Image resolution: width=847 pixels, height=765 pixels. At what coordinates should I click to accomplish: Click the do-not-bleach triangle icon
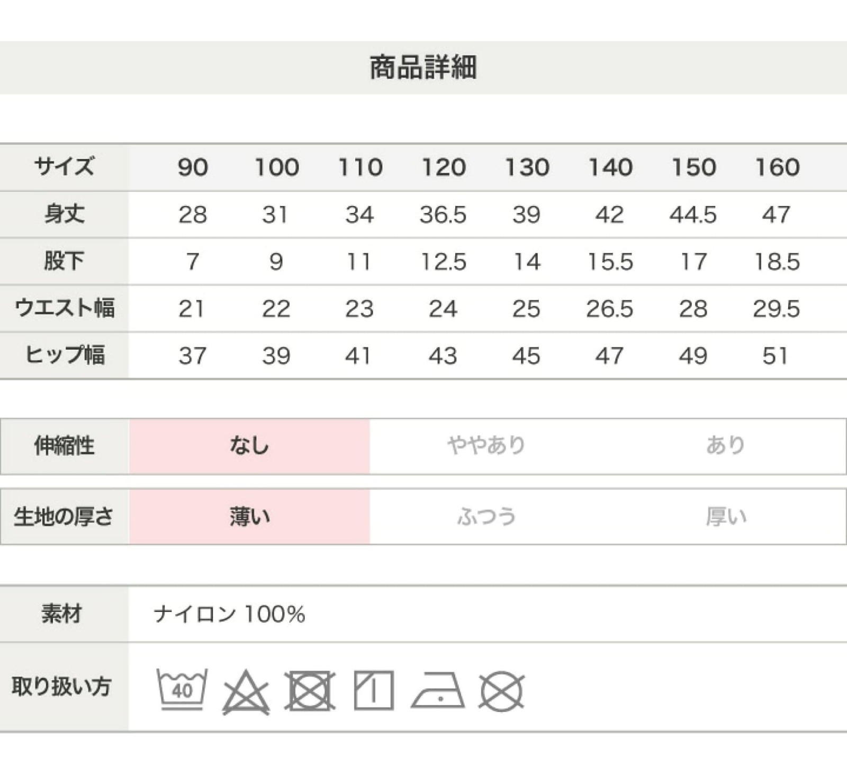coord(246,692)
